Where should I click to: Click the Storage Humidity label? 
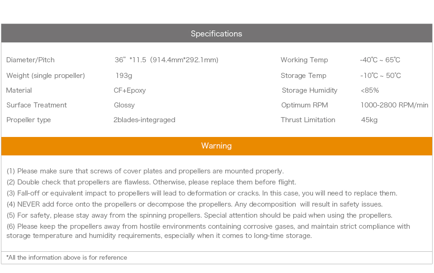tap(309, 90)
